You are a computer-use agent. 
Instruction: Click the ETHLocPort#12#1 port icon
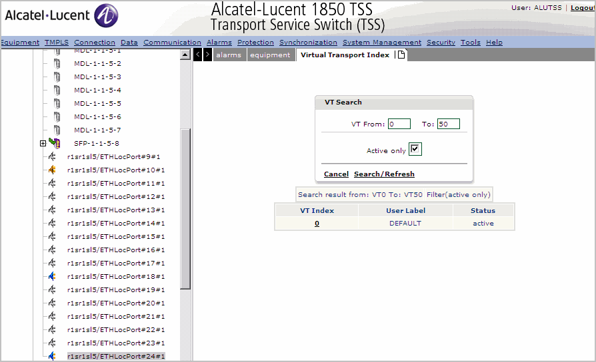(52, 196)
